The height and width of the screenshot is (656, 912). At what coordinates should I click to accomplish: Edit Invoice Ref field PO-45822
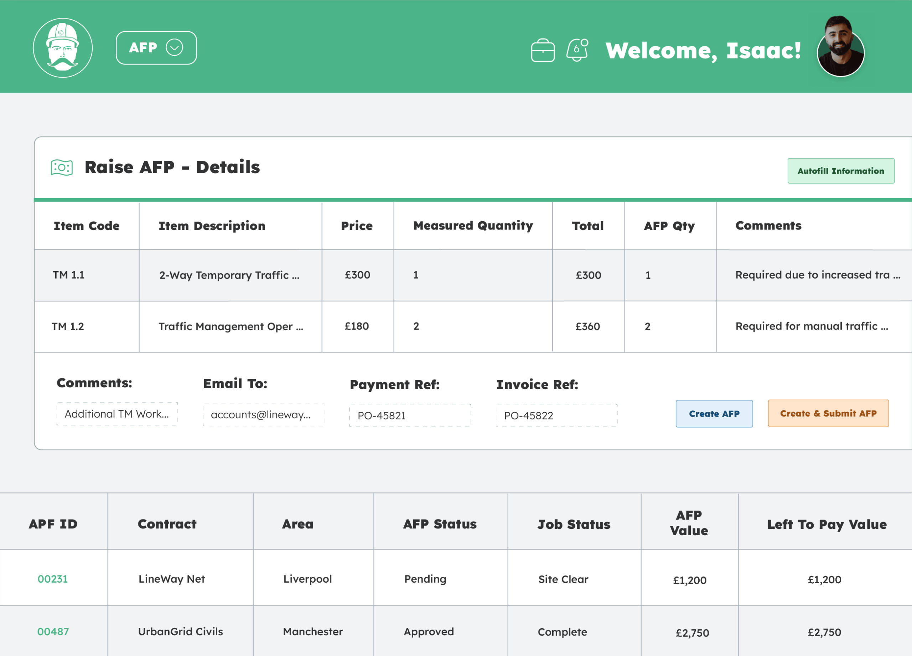[556, 415]
